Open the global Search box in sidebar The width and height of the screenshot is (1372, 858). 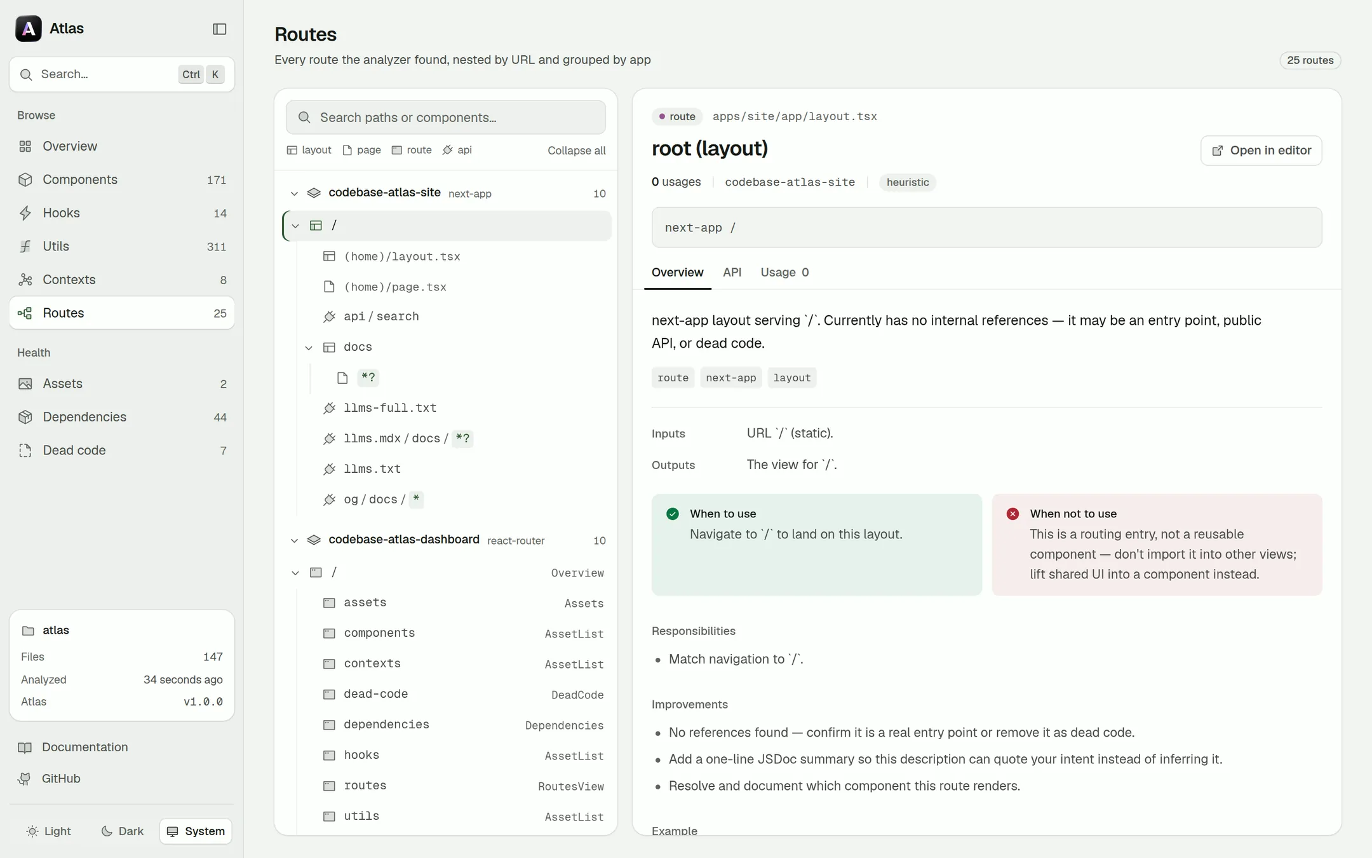click(x=122, y=74)
